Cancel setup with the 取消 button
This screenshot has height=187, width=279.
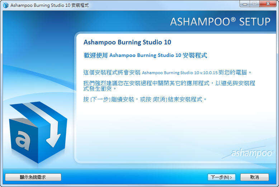[255, 177]
